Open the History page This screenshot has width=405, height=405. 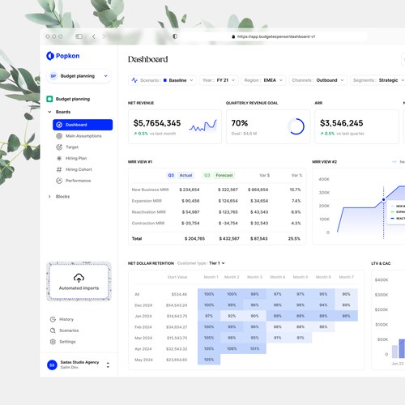click(66, 319)
